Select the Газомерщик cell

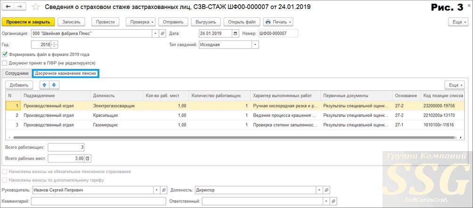[116, 125]
